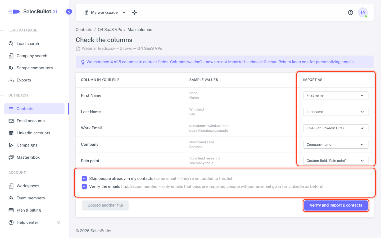The height and width of the screenshot is (238, 381).
Task: Click the SalesBullet.ai logo
Action: coord(33,11)
